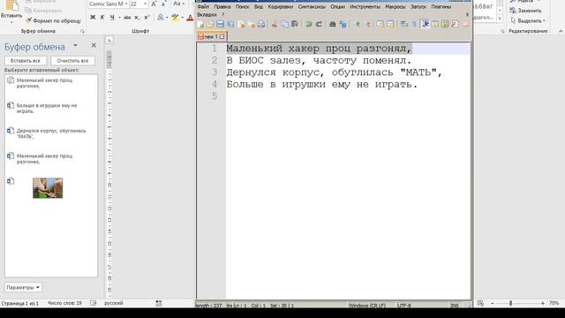Click the Zoom Out icon in Notepad++
565x318 pixels.
pyautogui.click(x=367, y=24)
